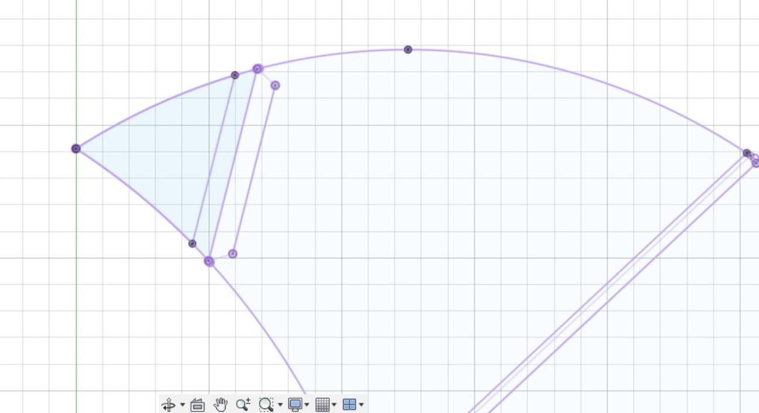Activate the Fit view tool
The height and width of the screenshot is (413, 759).
pos(198,404)
